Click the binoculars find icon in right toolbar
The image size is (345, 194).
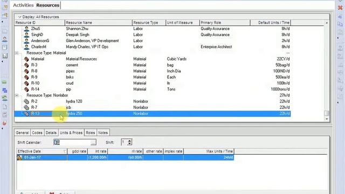pos(340,17)
